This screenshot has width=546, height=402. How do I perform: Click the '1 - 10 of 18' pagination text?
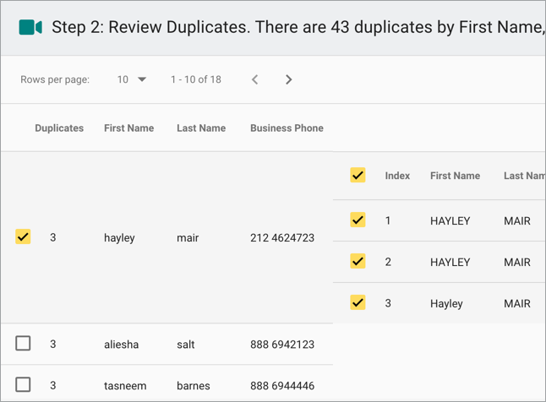tap(196, 79)
